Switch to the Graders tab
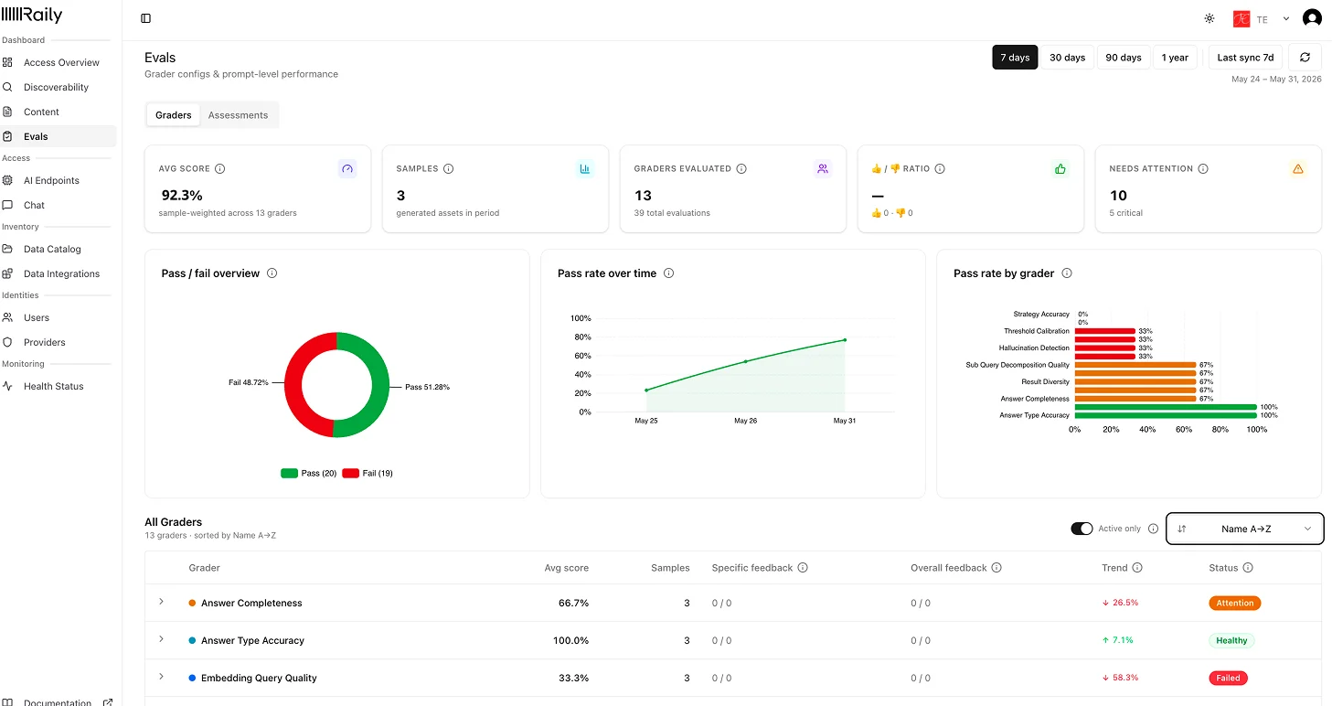Screen dimensions: 1332x706 (x=174, y=115)
